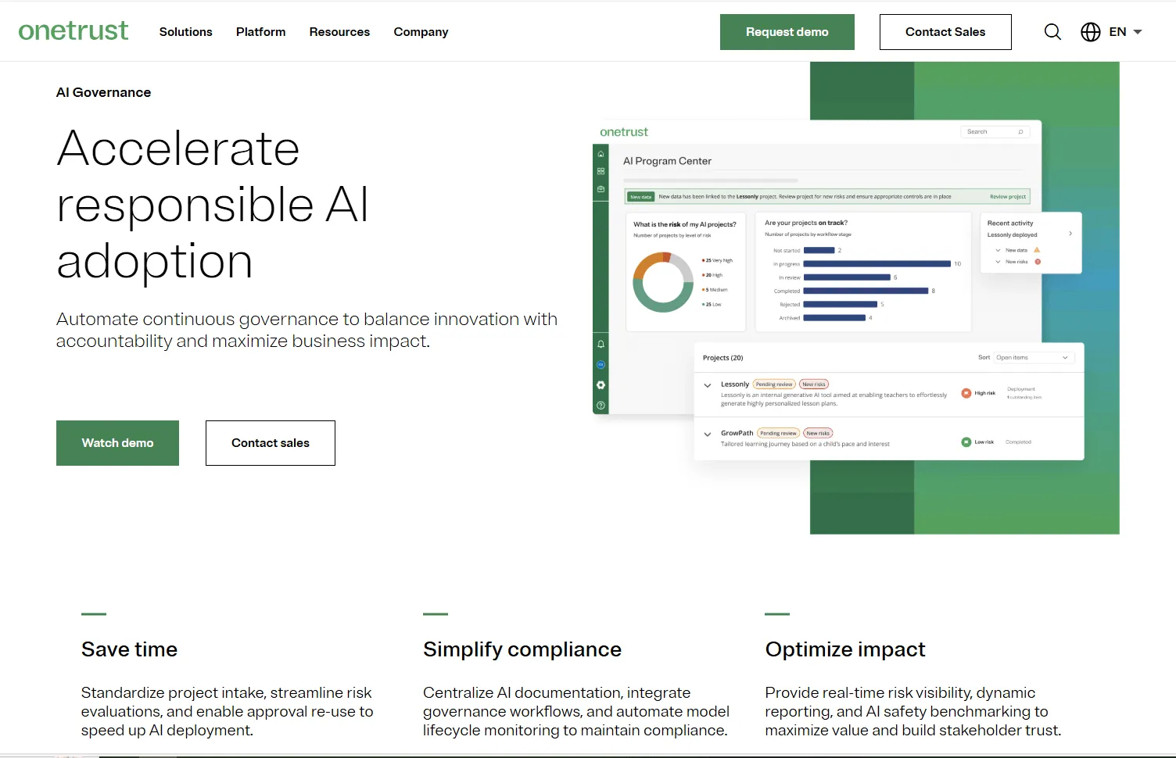Click the Review project link in the banner
The height and width of the screenshot is (758, 1176).
click(x=1009, y=196)
